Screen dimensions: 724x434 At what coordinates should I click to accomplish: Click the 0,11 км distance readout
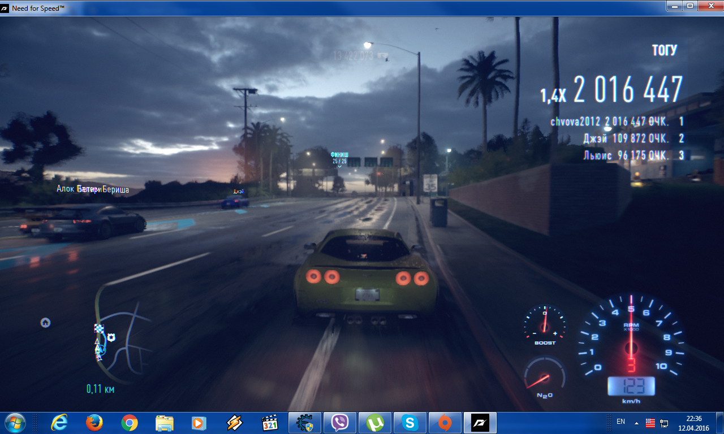pyautogui.click(x=101, y=389)
